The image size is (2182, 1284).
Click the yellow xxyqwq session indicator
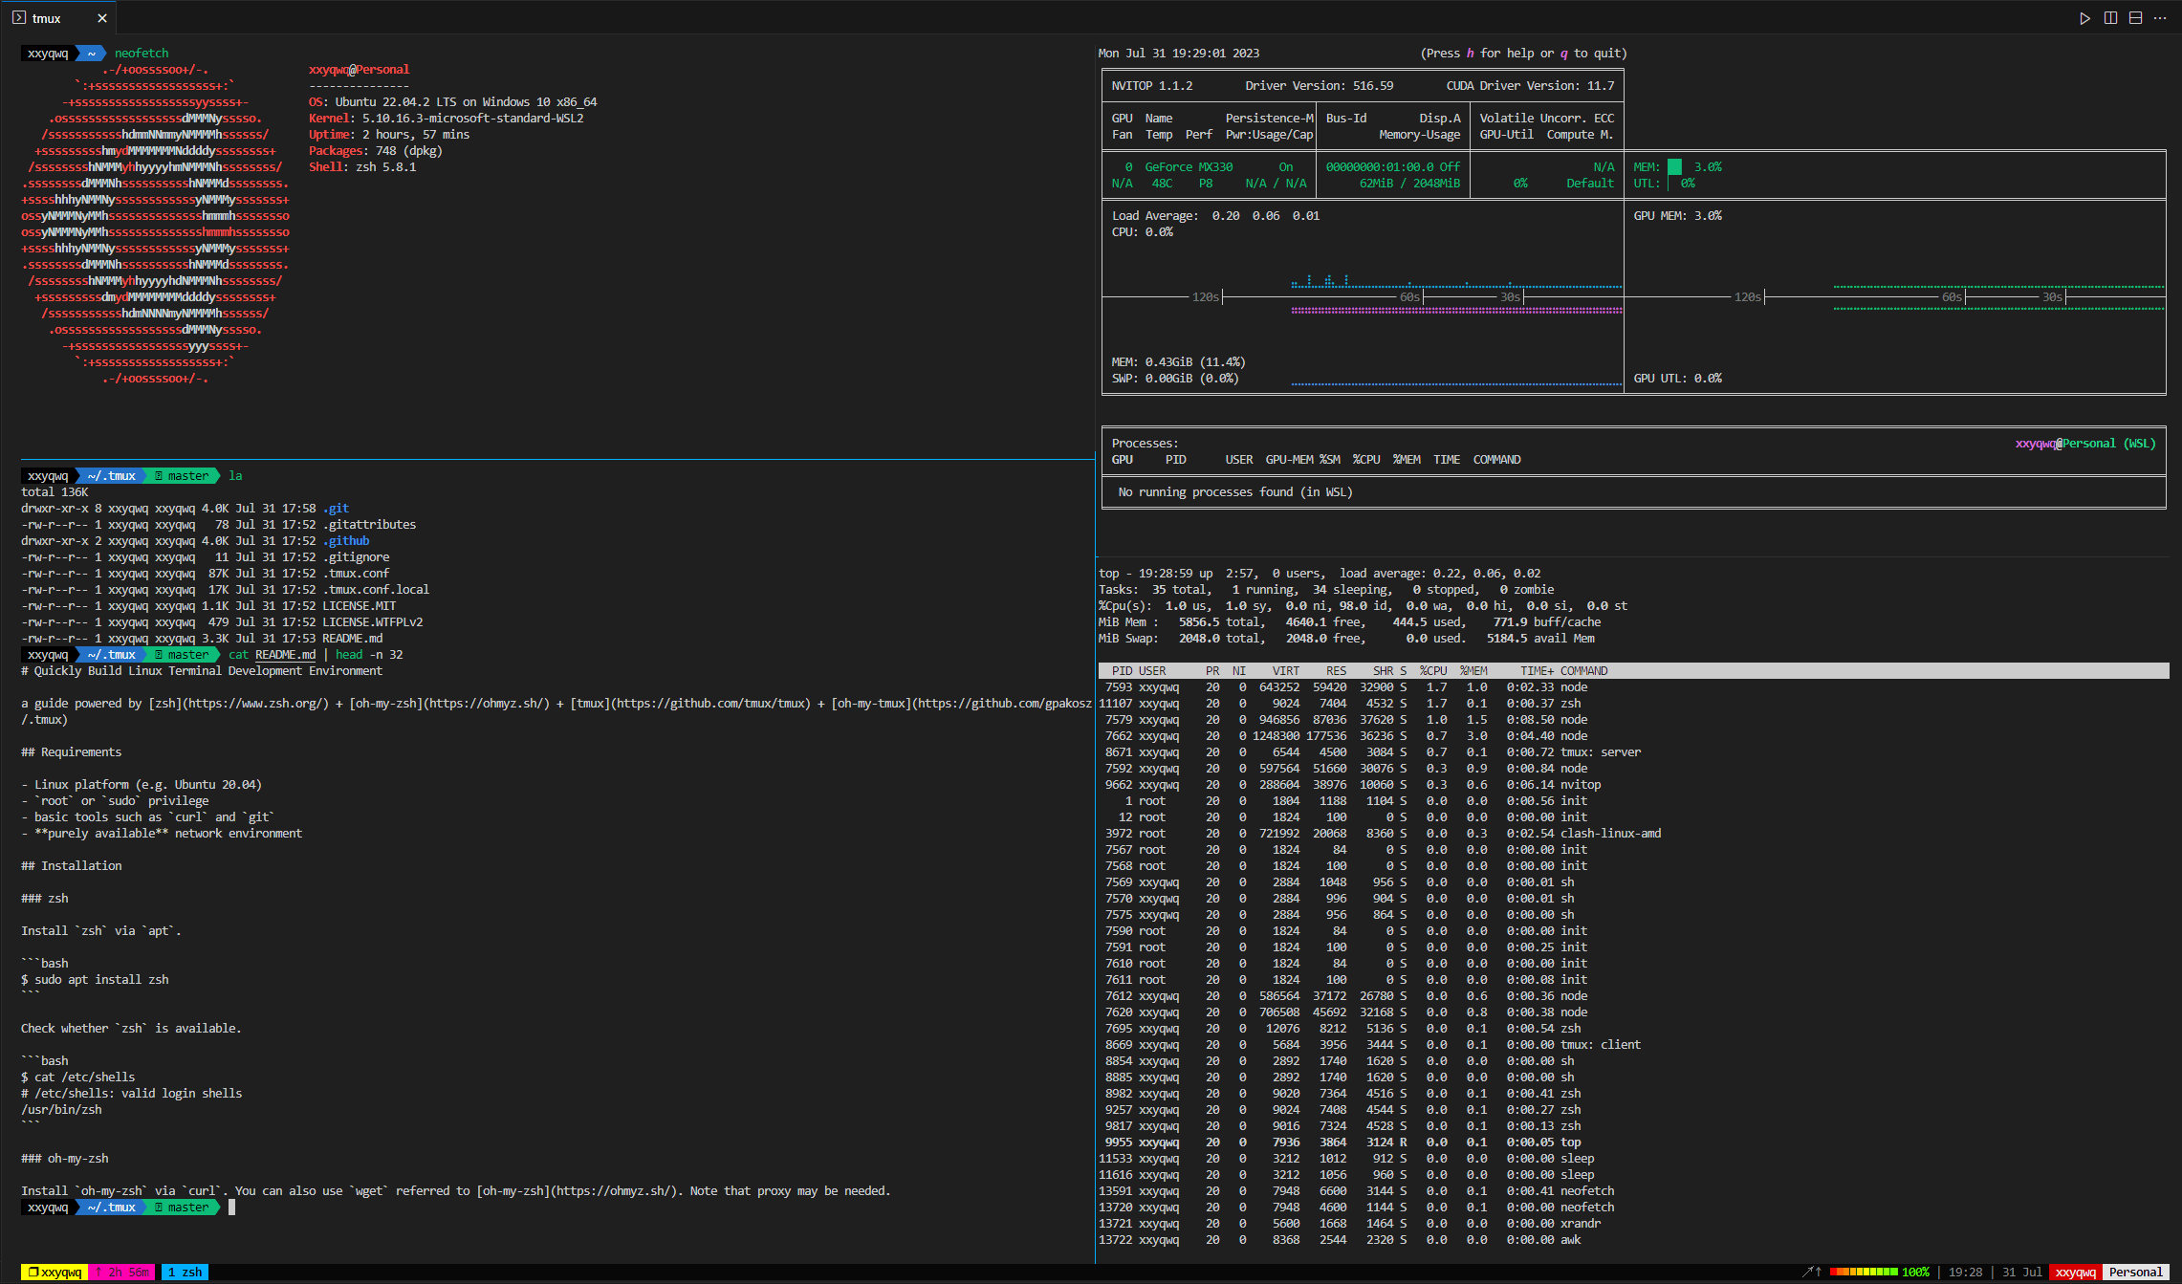click(x=55, y=1273)
